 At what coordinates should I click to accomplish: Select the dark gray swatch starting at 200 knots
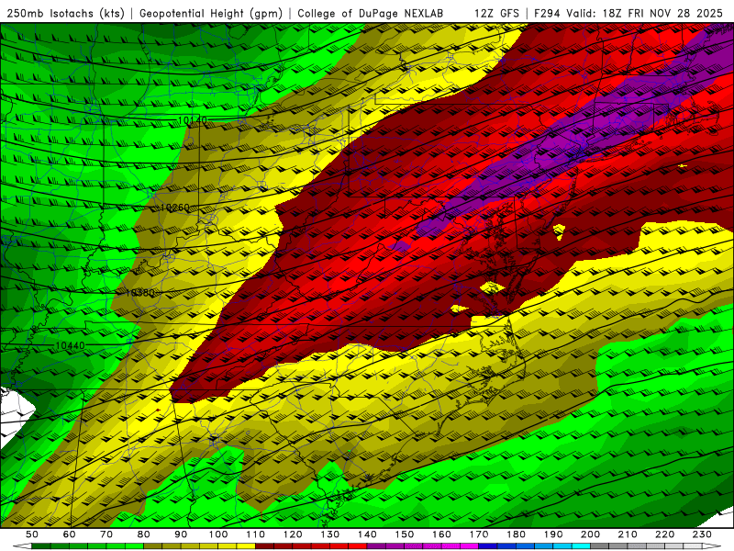point(600,545)
